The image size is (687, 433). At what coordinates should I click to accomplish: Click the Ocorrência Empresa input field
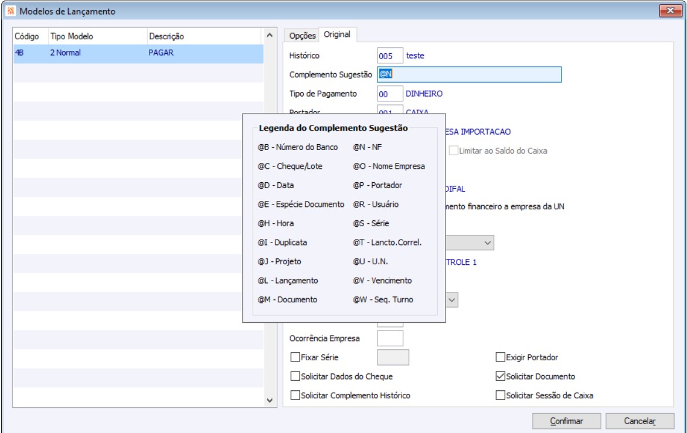tap(389, 339)
